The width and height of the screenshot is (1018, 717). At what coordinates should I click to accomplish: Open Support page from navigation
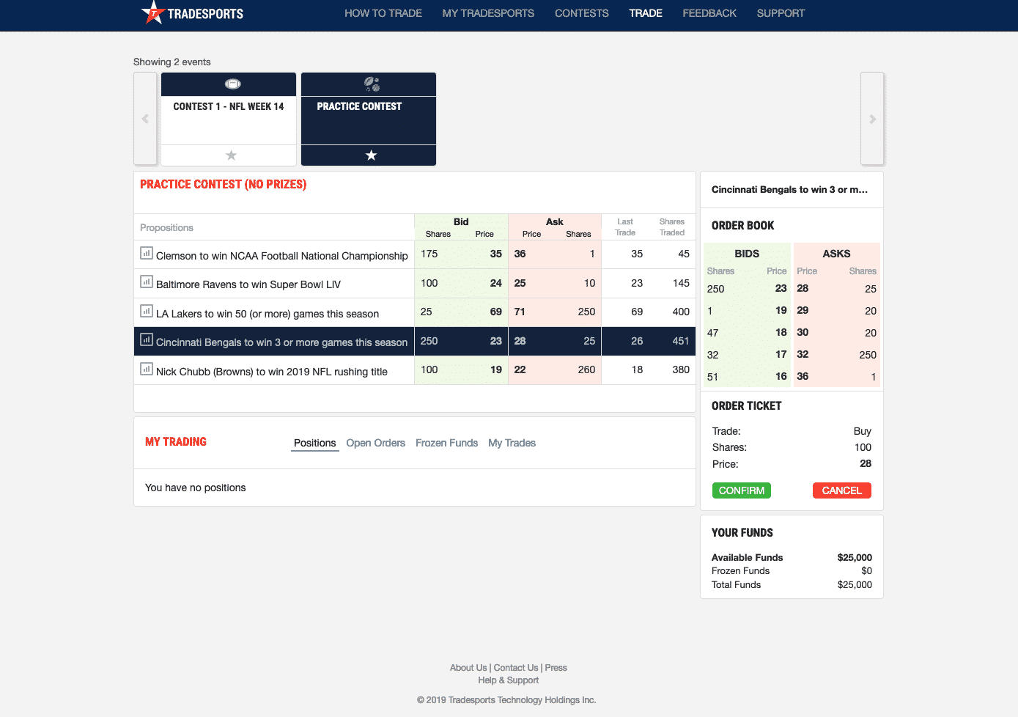pyautogui.click(x=781, y=13)
